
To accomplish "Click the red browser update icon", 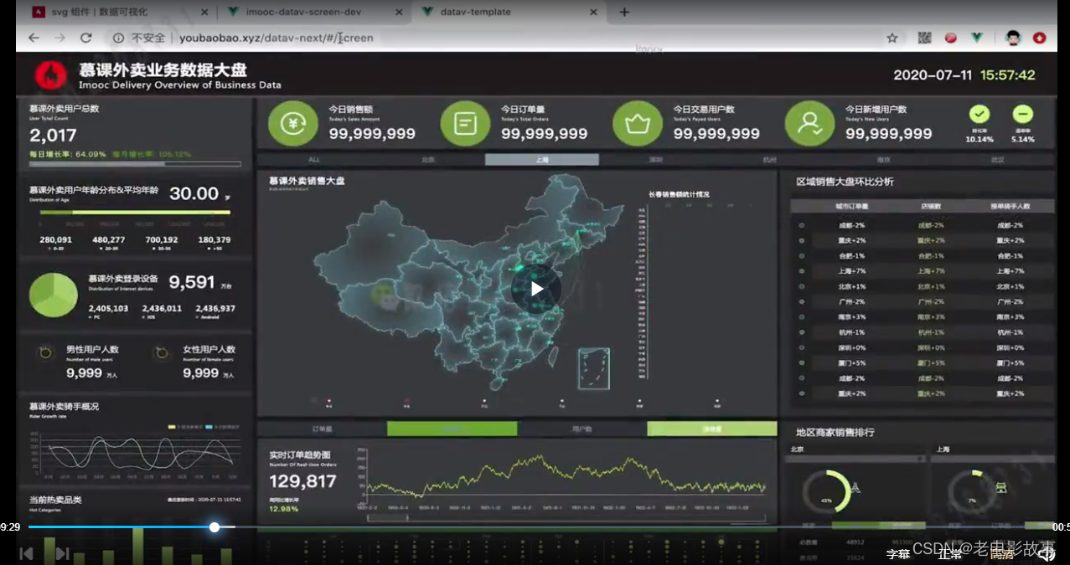I will (1040, 38).
